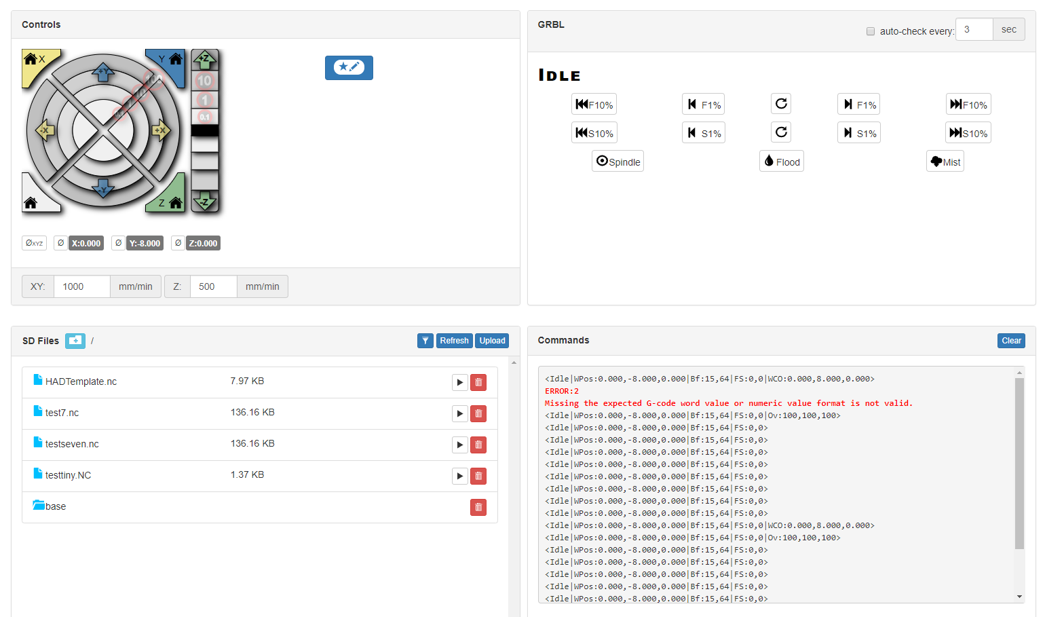Viewport: 1045px width, 617px height.
Task: Jog down with the -Z arrow
Action: pos(204,201)
